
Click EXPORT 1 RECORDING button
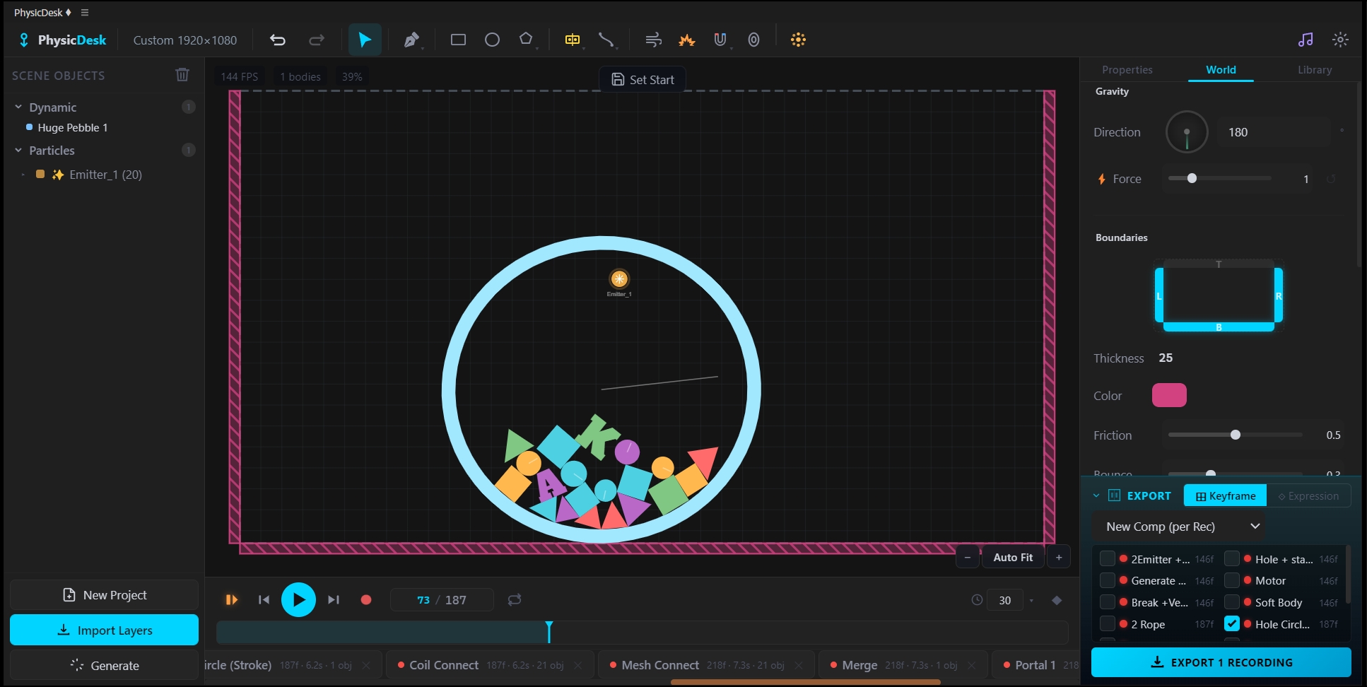coord(1221,662)
